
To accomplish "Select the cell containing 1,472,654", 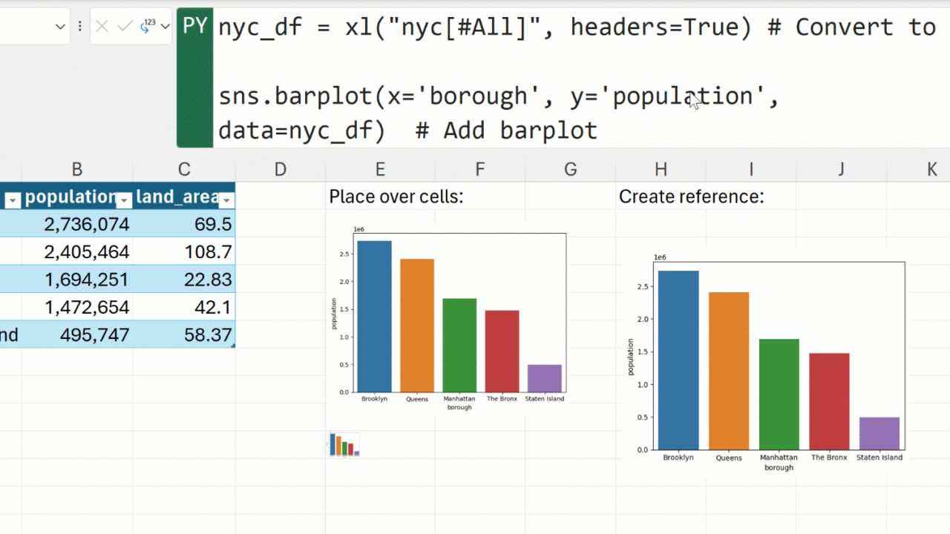I will (77, 307).
